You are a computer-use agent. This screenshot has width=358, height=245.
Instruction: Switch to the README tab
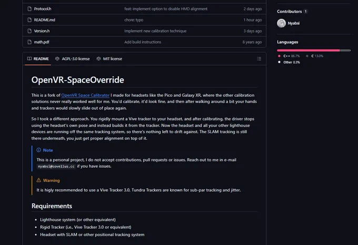point(38,59)
